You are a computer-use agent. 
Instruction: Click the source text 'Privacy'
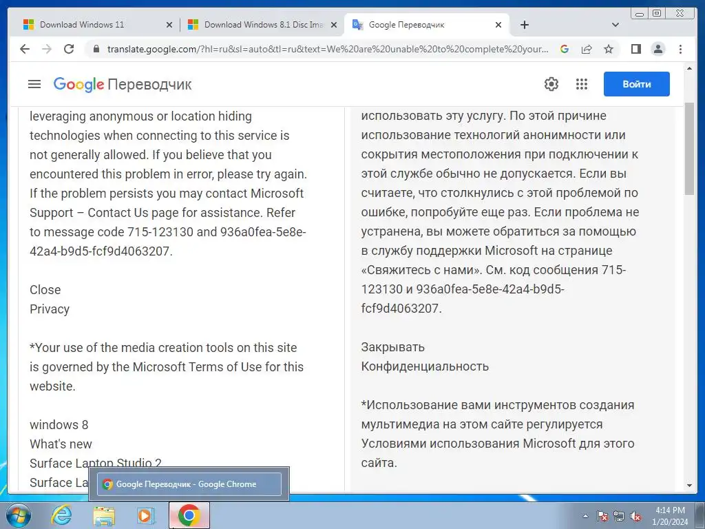tap(50, 309)
